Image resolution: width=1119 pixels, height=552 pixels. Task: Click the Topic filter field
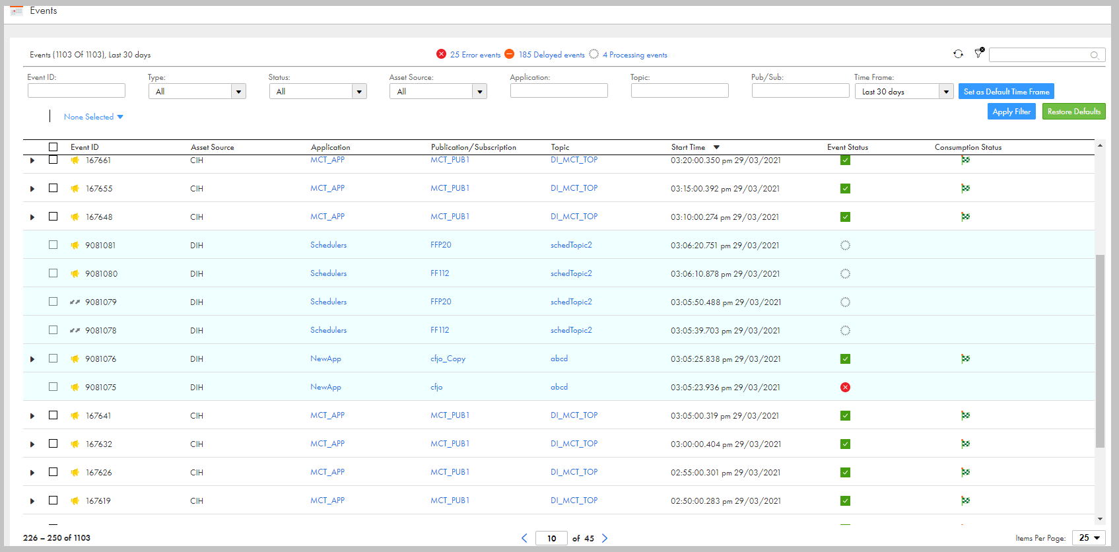tap(680, 90)
